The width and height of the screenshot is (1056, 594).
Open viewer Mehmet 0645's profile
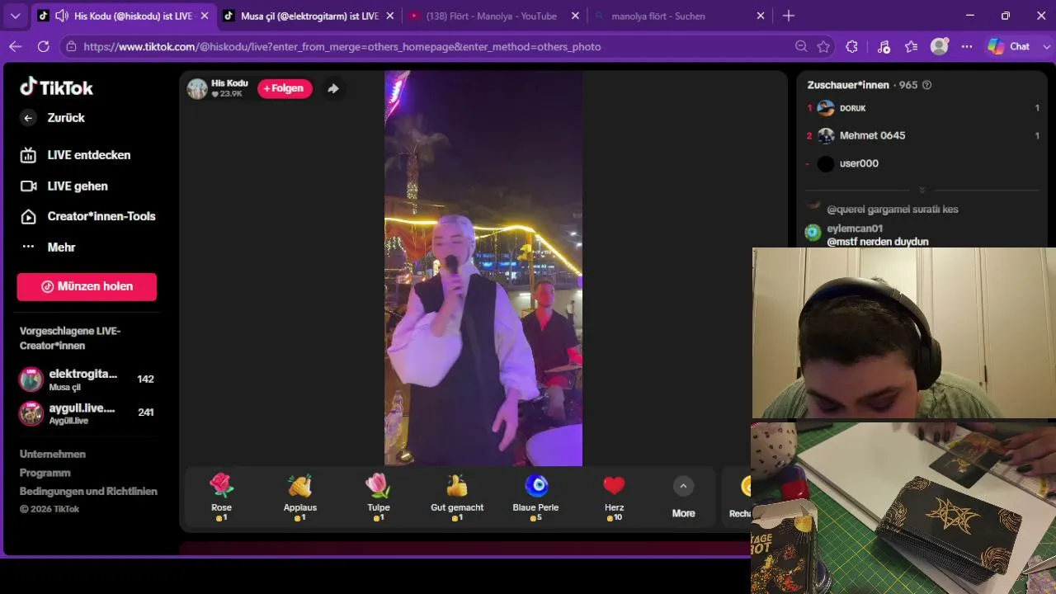click(922, 135)
